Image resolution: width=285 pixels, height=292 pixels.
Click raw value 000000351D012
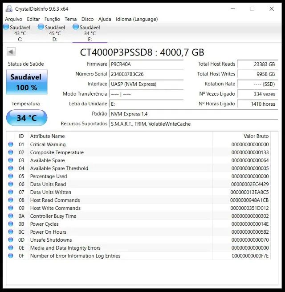point(249,208)
